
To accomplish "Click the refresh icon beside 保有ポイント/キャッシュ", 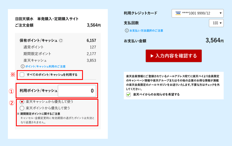I will 61,41.
